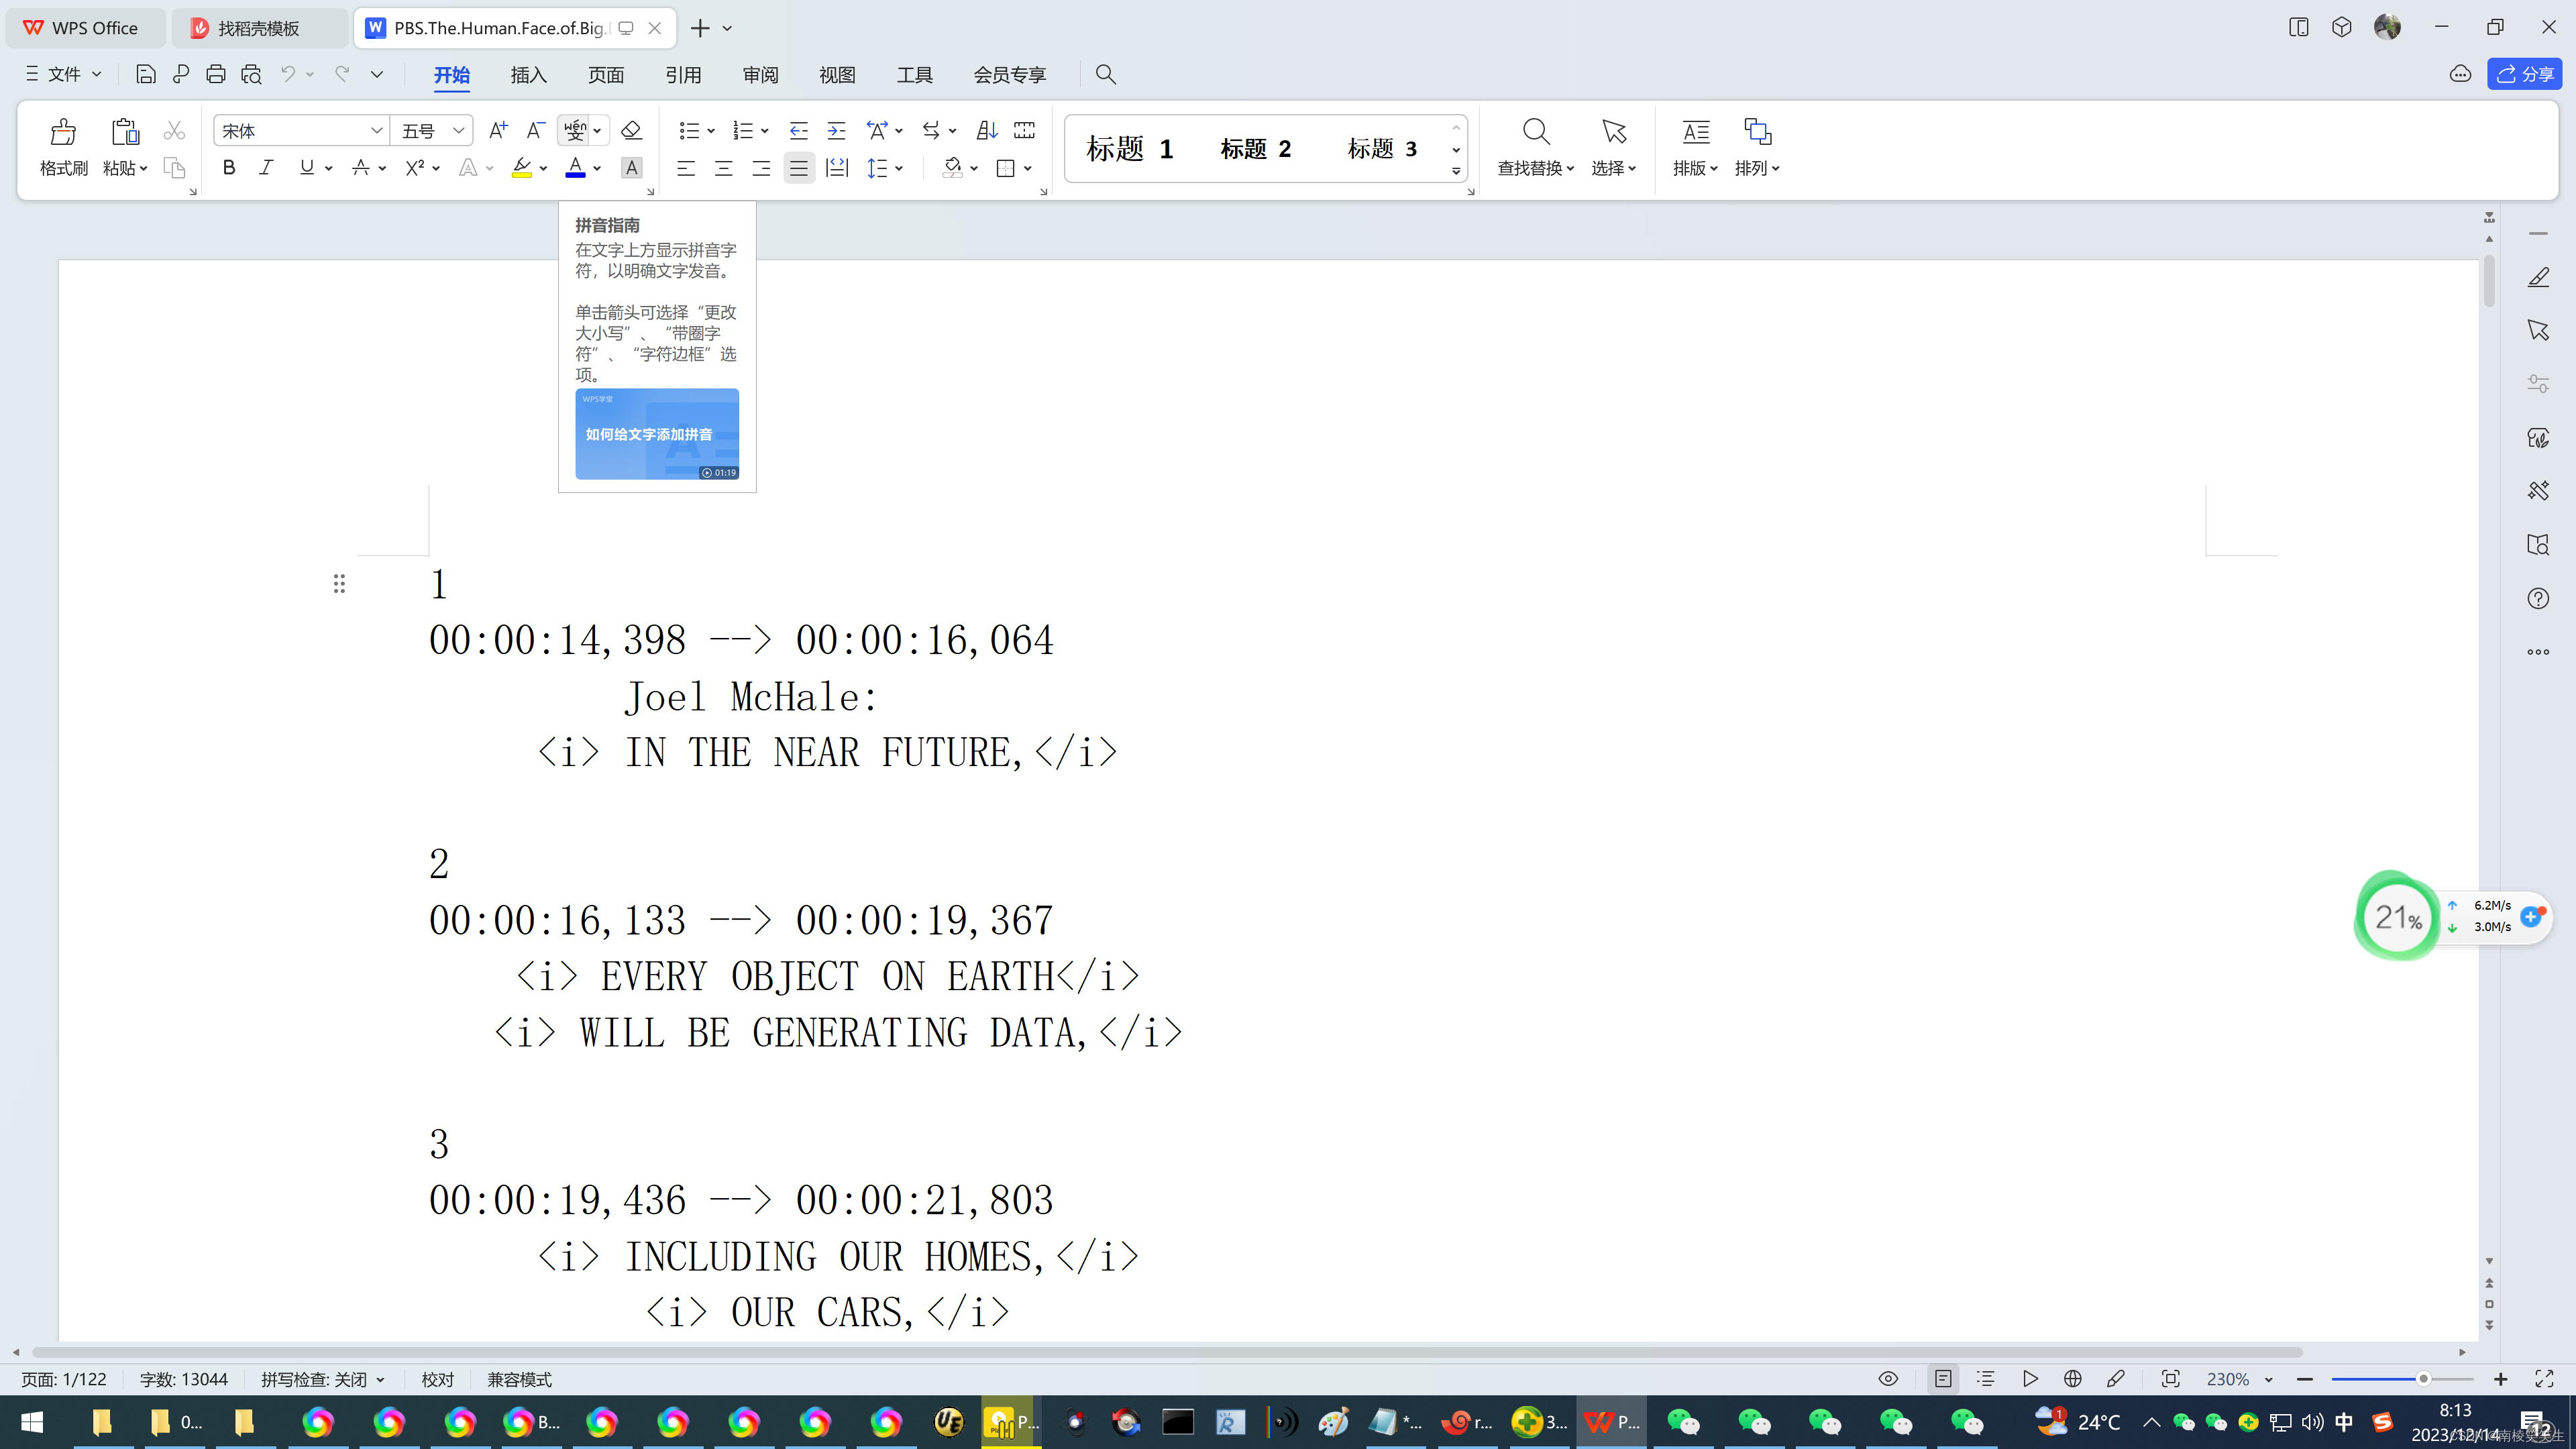
Task: Play the 如何给文字添加拼音 video thumbnail
Action: (657, 434)
